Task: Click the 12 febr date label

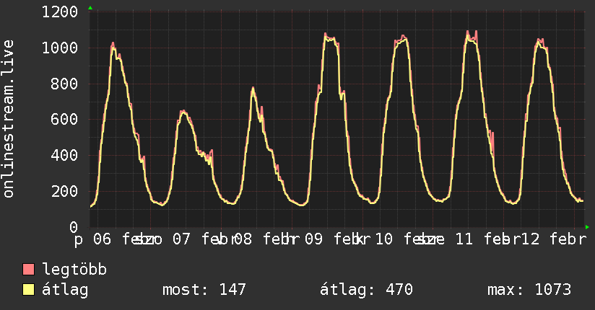Action: [x=555, y=239]
